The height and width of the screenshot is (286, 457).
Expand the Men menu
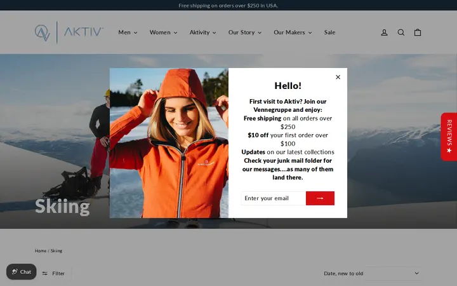(128, 32)
